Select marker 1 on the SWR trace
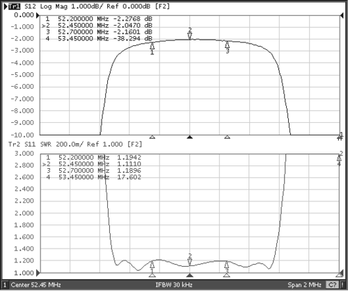The height and width of the screenshot is (291, 348). click(x=152, y=265)
